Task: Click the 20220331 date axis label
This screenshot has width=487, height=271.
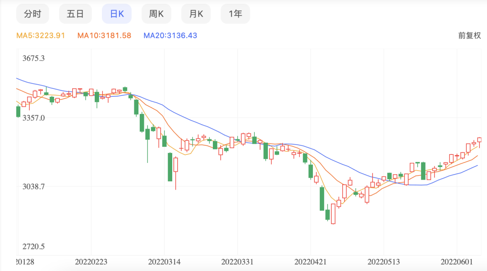Action: coord(237,262)
